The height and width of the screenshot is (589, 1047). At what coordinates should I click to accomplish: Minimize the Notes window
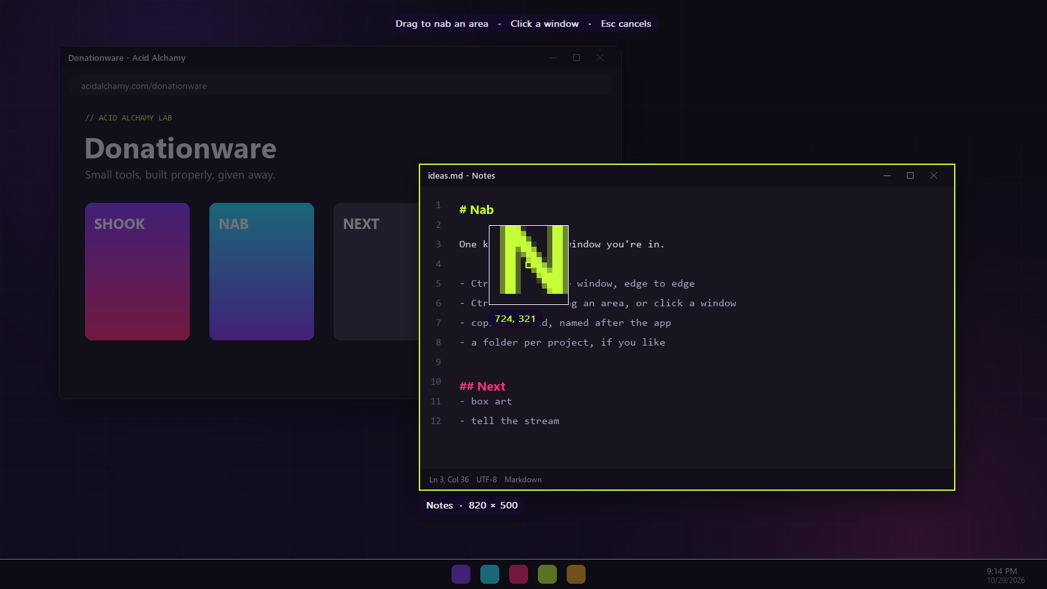click(887, 175)
